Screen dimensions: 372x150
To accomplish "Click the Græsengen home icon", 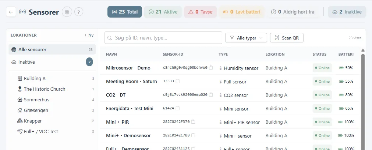I will coord(20,110).
